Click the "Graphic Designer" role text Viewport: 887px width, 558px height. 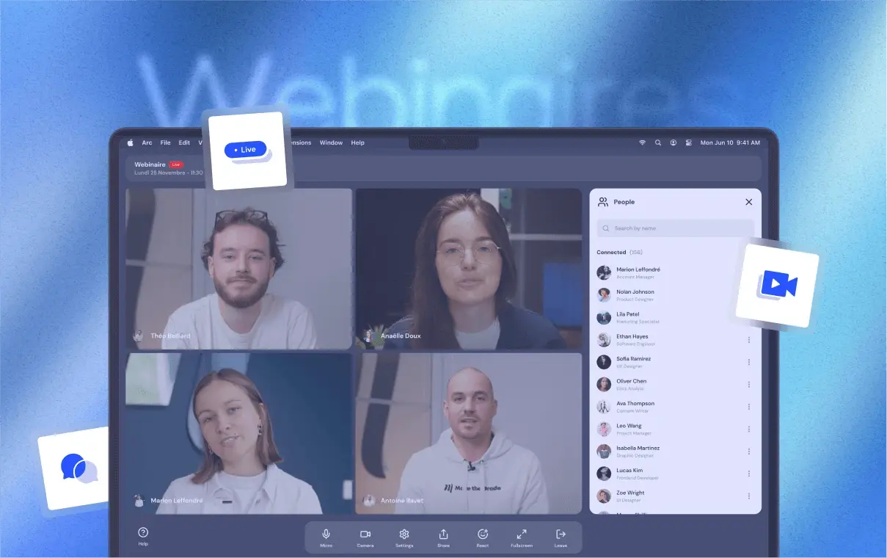coord(635,456)
